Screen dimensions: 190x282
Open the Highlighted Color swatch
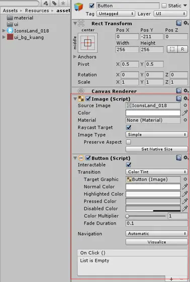pyautogui.click(x=153, y=194)
